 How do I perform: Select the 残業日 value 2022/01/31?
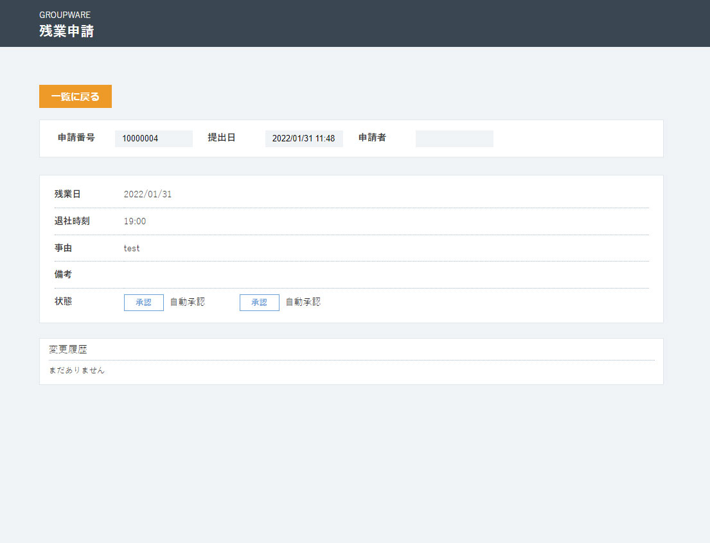[148, 194]
